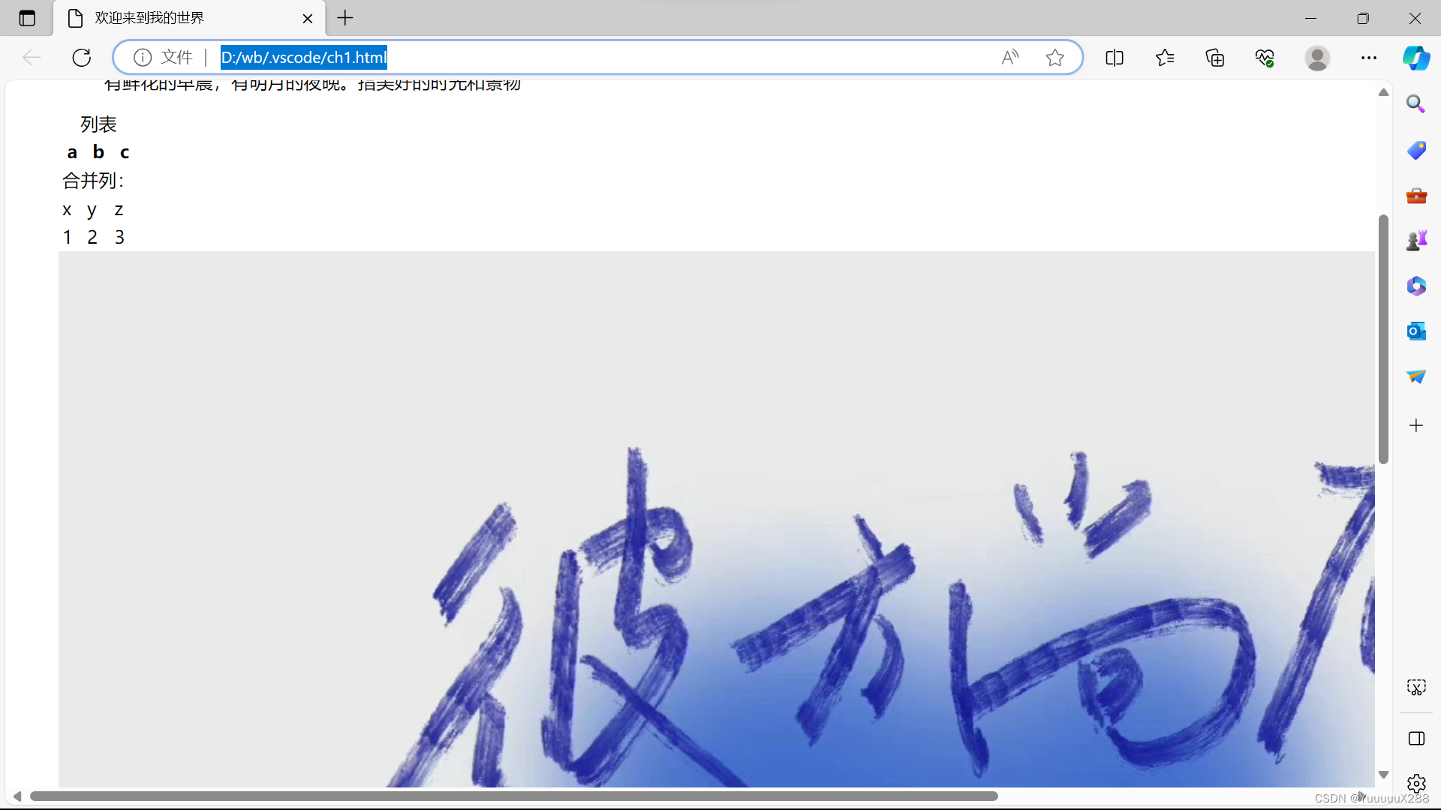Add a sidebar app with plus
The height and width of the screenshot is (810, 1441).
coord(1415,425)
